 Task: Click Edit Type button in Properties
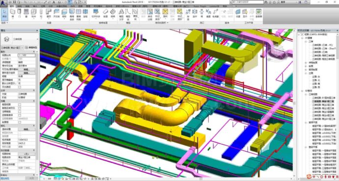pyautogui.click(x=31, y=47)
